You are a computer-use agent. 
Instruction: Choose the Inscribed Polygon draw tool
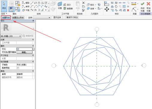click(x=39, y=3)
